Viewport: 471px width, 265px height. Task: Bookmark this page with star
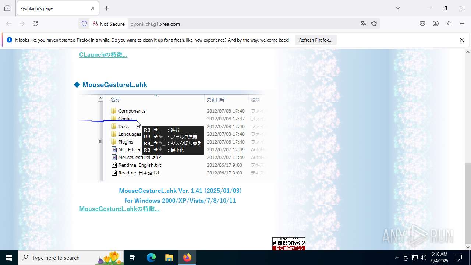click(x=374, y=24)
